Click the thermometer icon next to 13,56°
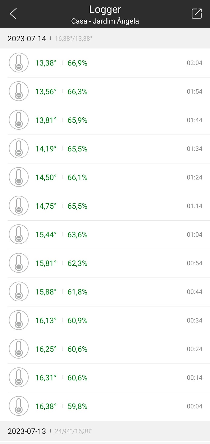The height and width of the screenshot is (444, 210). (x=19, y=91)
